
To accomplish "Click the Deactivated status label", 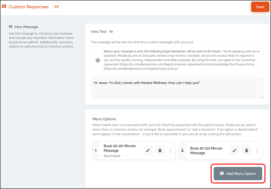I will pyautogui.click(x=112, y=156).
